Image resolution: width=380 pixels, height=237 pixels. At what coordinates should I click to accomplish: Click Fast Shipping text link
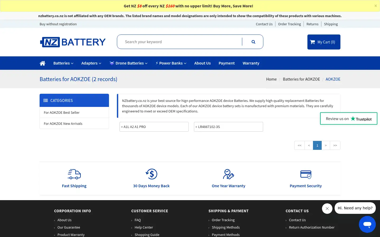point(74,186)
